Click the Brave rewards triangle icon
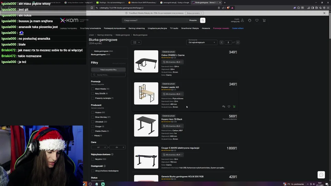This screenshot has width=331, height=186. [232, 8]
